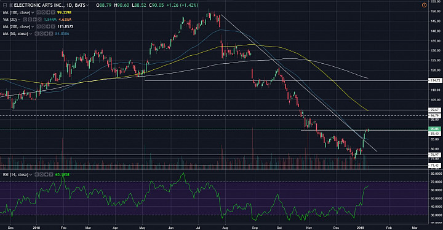This screenshot has height=230, width=443.
Task: Remove the MA (100, close) indicator with its X icon
Action: pos(53,12)
